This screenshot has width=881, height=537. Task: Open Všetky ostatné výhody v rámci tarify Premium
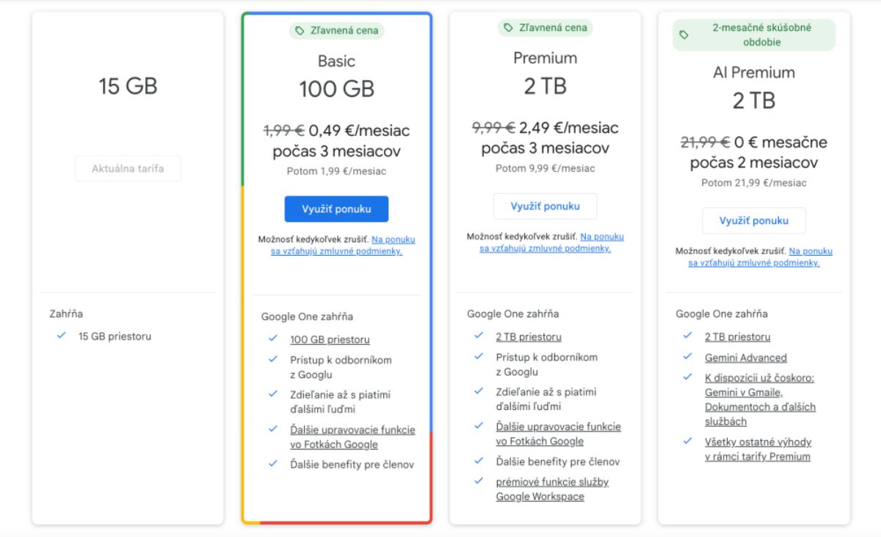coord(758,449)
